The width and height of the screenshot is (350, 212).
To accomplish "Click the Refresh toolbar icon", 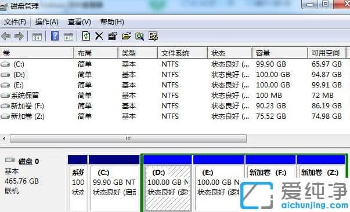I will coord(86,36).
